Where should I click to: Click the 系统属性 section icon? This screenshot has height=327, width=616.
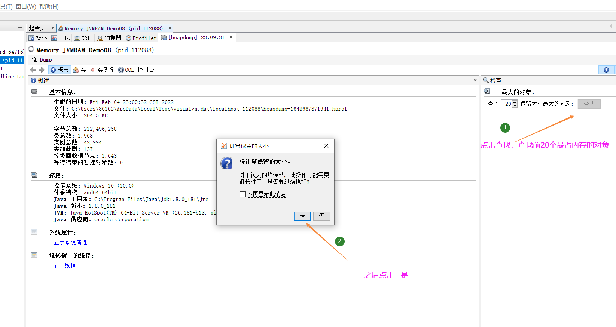click(x=34, y=232)
